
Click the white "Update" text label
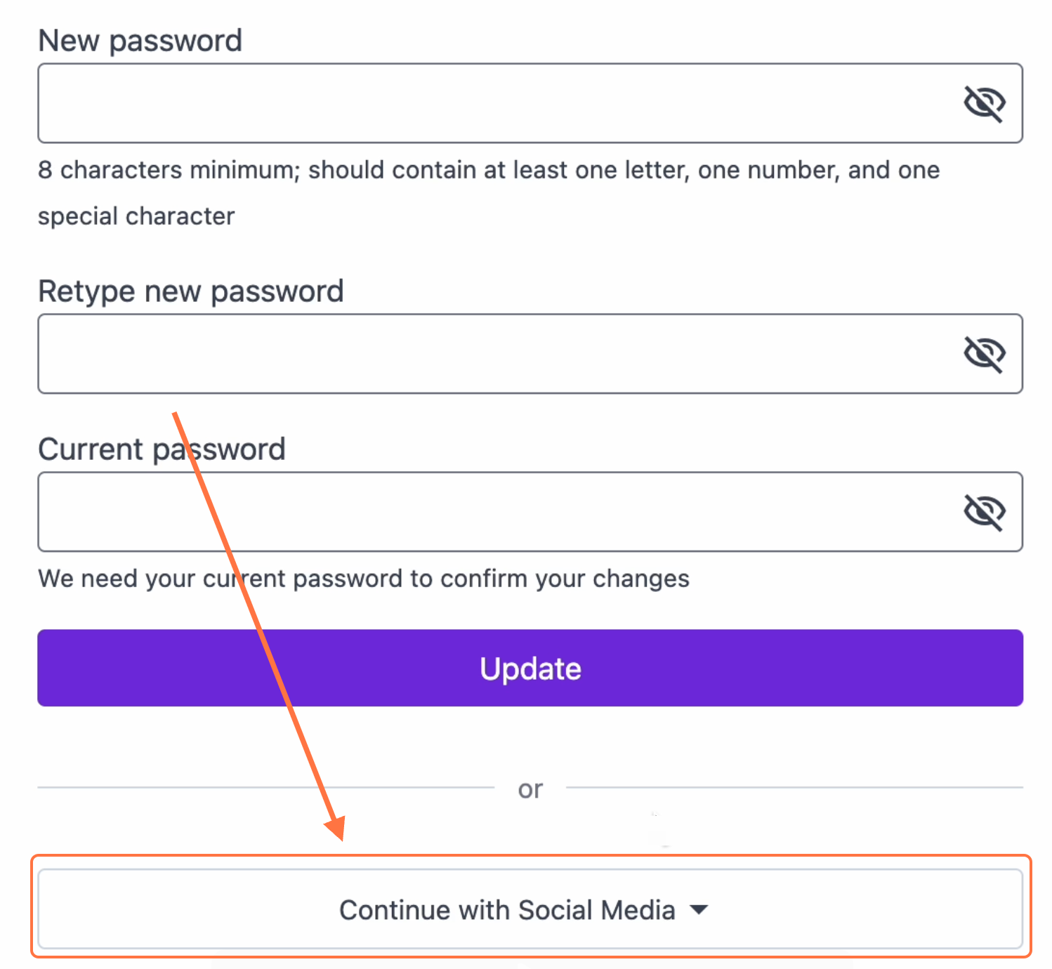530,668
